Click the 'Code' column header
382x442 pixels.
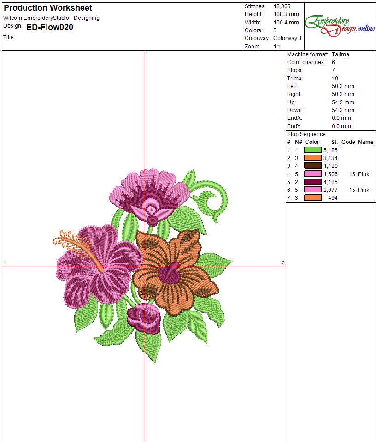coord(348,142)
